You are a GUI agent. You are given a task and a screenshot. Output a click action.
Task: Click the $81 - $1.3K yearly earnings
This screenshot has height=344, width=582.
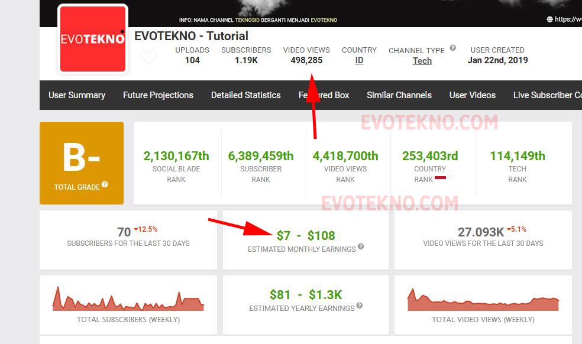[x=306, y=295]
